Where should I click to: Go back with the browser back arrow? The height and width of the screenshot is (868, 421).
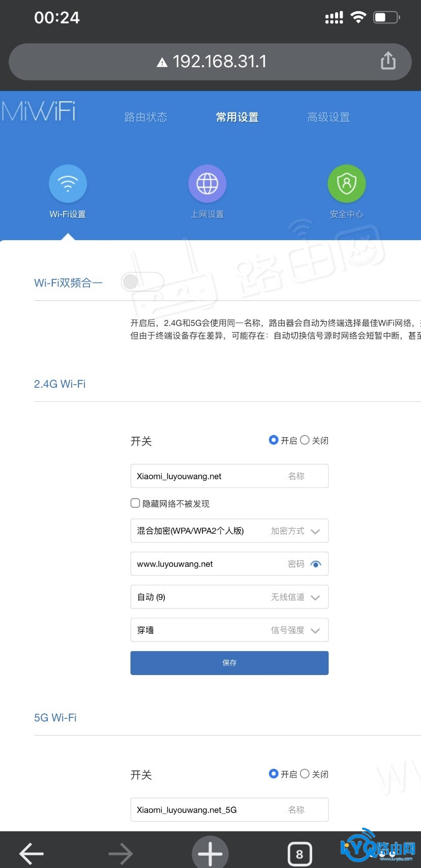(x=32, y=853)
